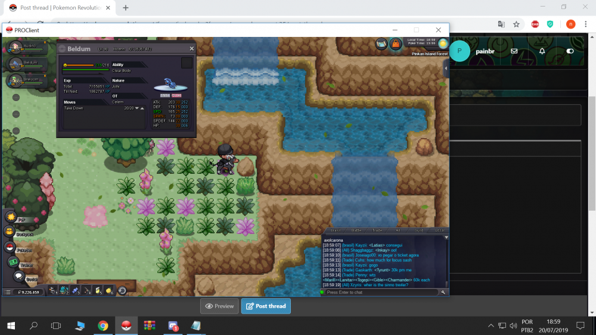Screen dimensions: 596x335
Task: Open the PvP menu icon
Action: (10, 218)
